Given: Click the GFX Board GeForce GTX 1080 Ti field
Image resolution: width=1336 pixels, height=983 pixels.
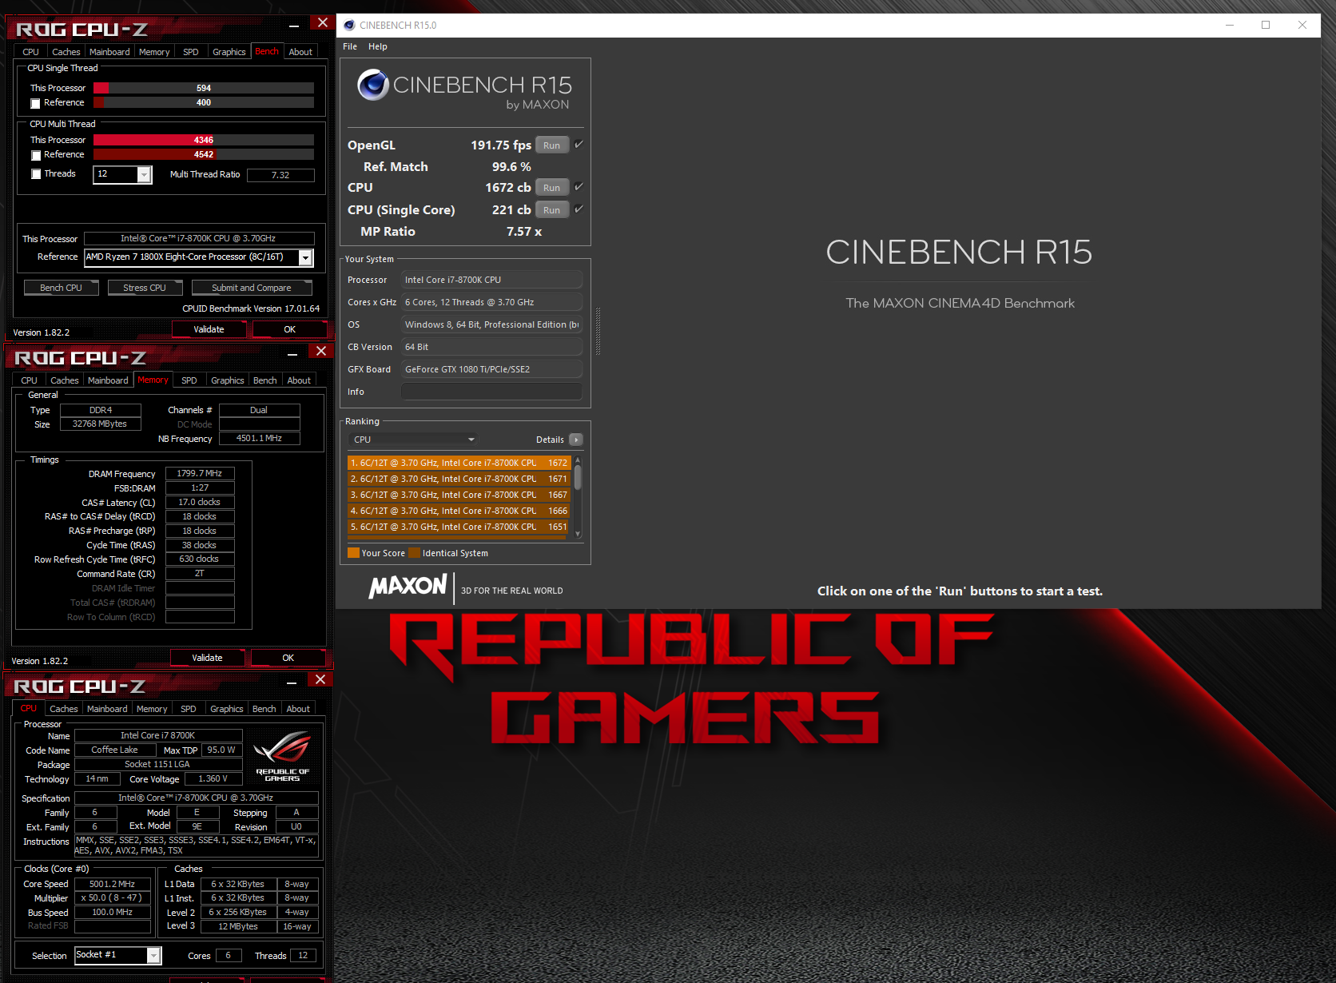Looking at the screenshot, I should coord(491,369).
